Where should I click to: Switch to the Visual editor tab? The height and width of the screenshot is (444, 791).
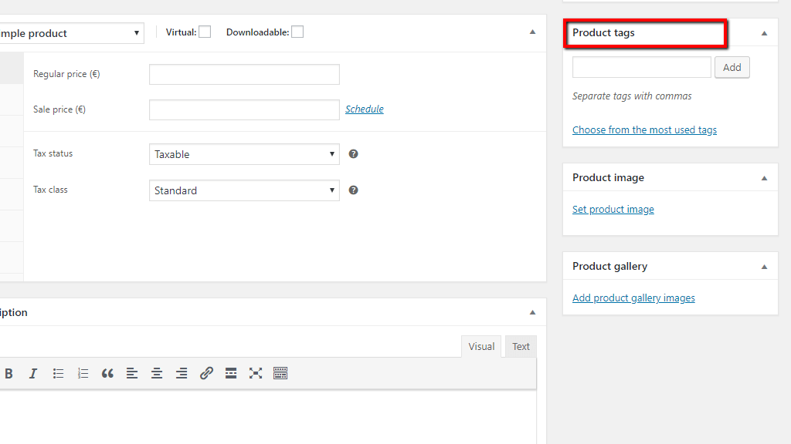click(481, 346)
